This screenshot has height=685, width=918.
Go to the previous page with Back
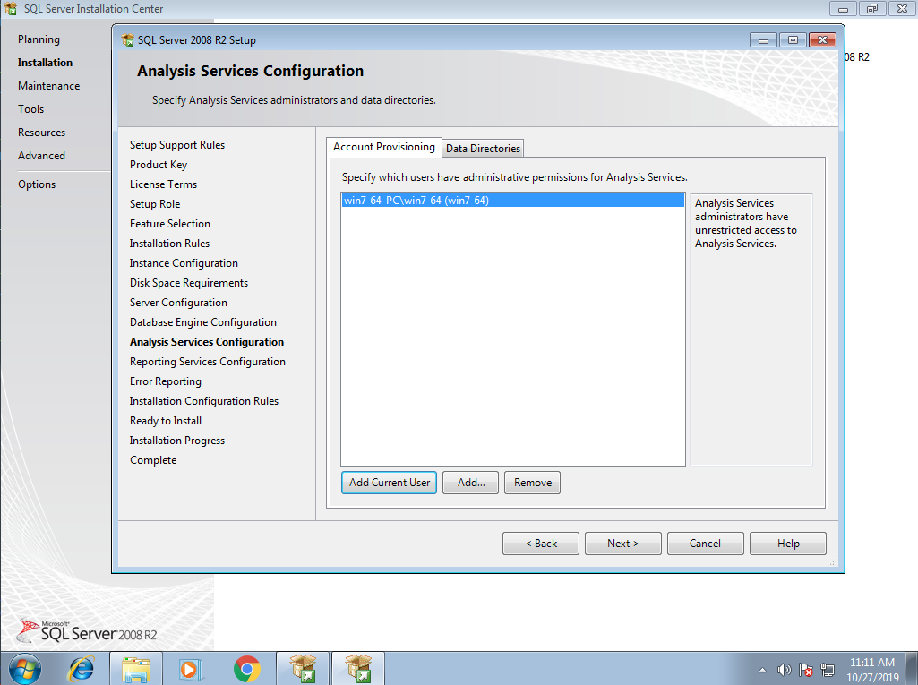pos(540,544)
